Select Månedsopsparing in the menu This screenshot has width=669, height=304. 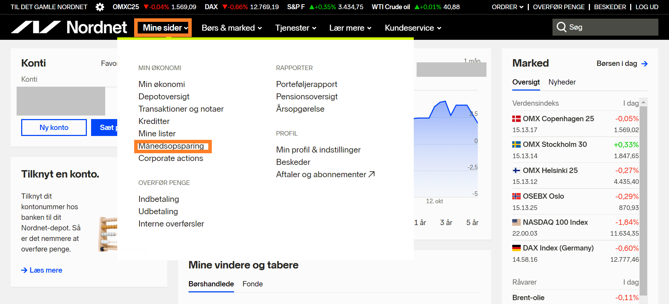171,146
